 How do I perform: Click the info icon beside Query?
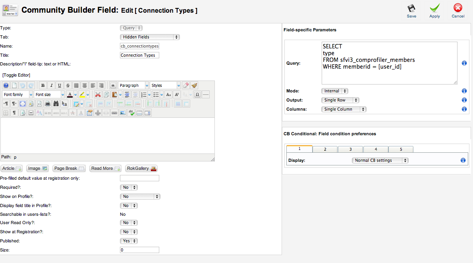tap(464, 63)
